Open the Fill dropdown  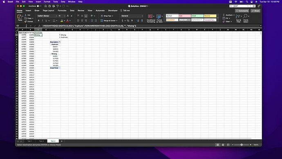(x=229, y=18)
